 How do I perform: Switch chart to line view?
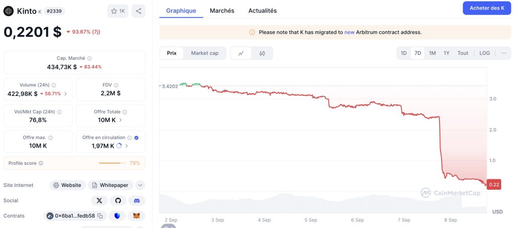241,53
